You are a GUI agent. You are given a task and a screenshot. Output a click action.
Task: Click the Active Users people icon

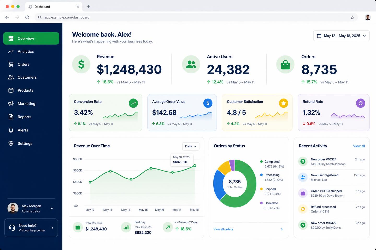click(191, 64)
